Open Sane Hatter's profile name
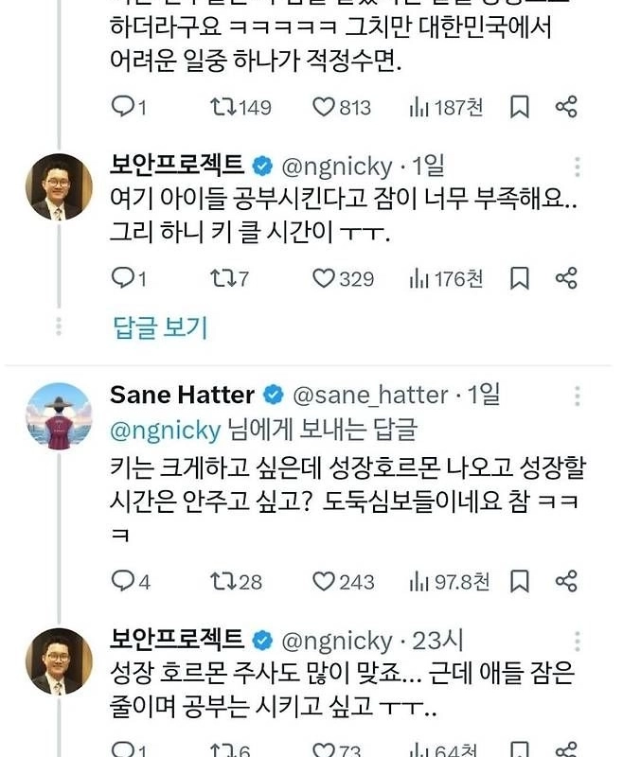 (182, 395)
